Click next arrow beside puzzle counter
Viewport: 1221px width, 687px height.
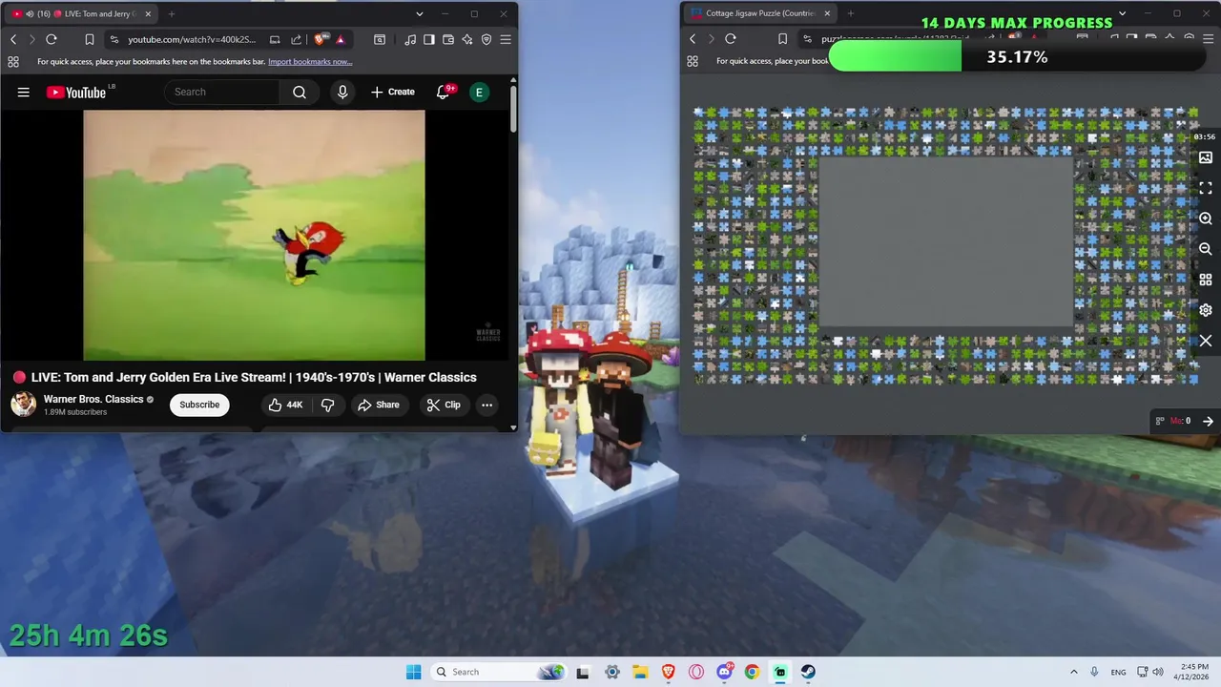[1208, 421]
